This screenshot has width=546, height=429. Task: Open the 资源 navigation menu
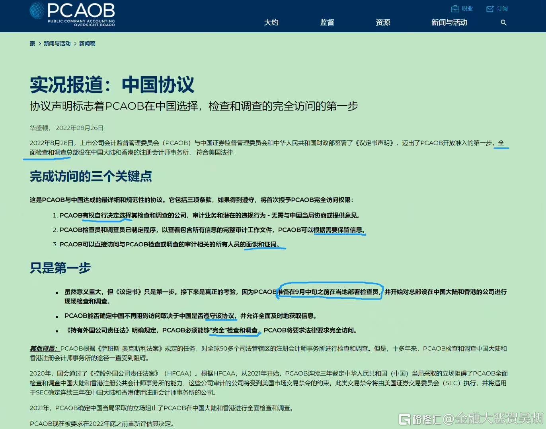click(383, 23)
